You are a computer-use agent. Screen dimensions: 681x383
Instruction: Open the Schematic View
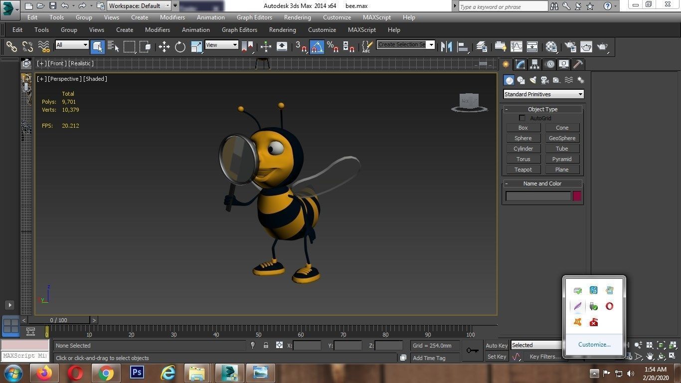tap(532, 47)
